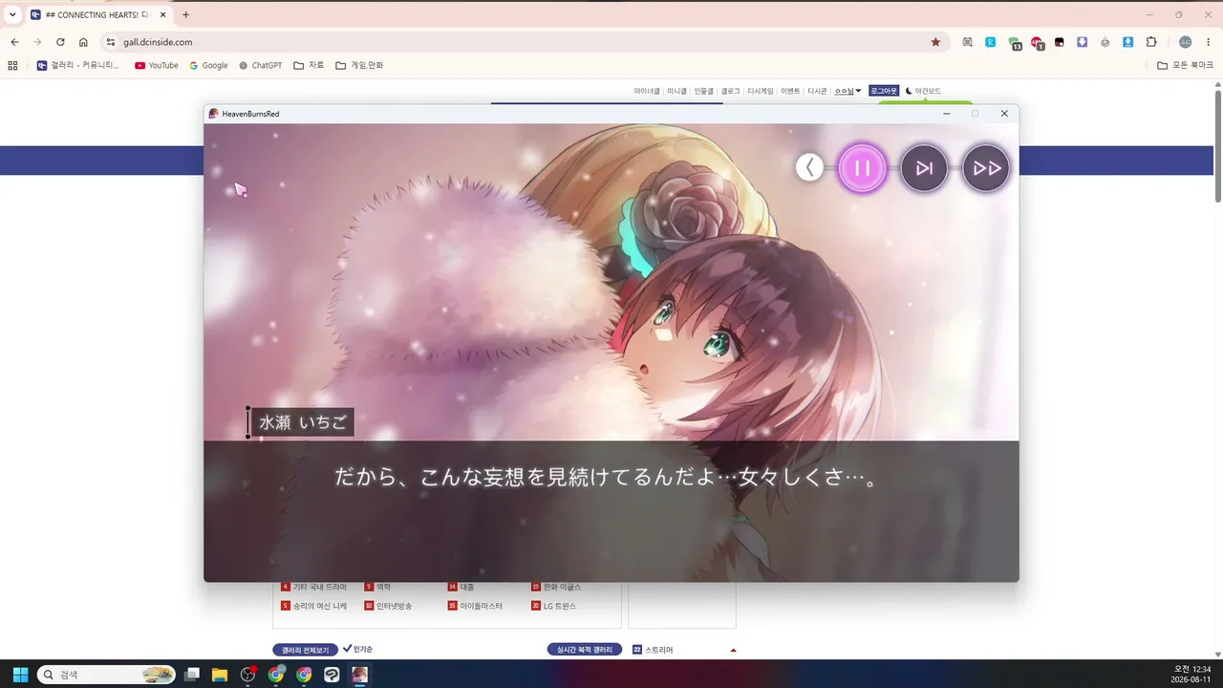Open the 디시게임 menu link
This screenshot has height=688, width=1223.
coord(761,91)
